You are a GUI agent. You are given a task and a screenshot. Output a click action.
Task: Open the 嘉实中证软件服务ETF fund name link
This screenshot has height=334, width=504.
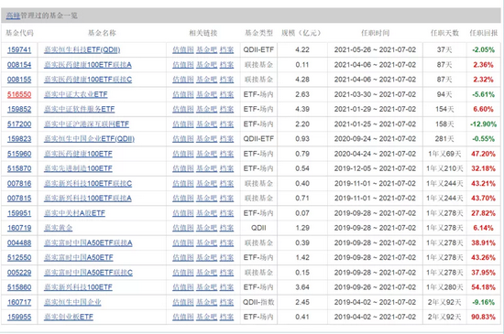tap(79, 110)
